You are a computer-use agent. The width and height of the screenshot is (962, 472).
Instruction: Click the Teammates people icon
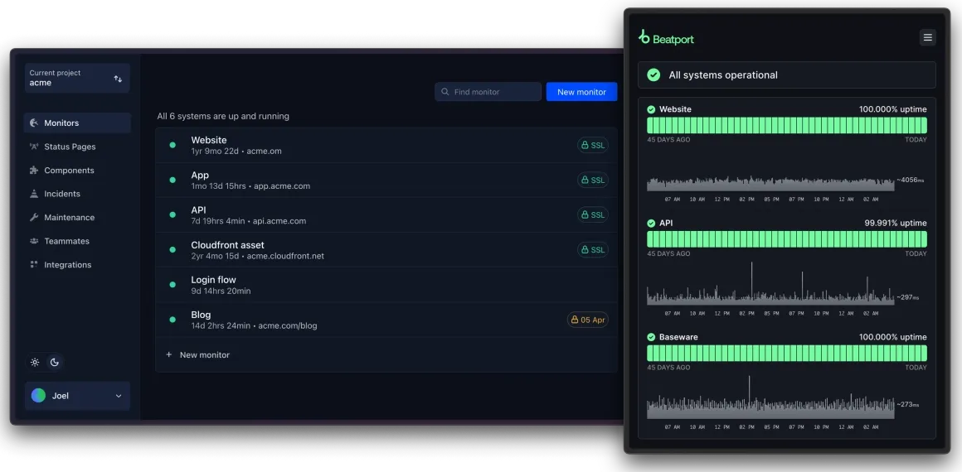[34, 242]
